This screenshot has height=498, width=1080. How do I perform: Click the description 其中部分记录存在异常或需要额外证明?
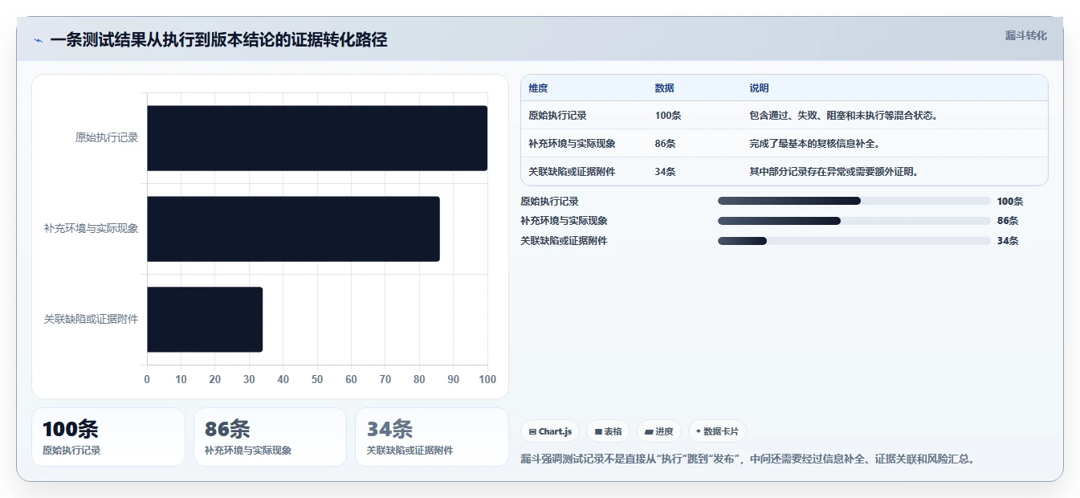click(x=833, y=172)
